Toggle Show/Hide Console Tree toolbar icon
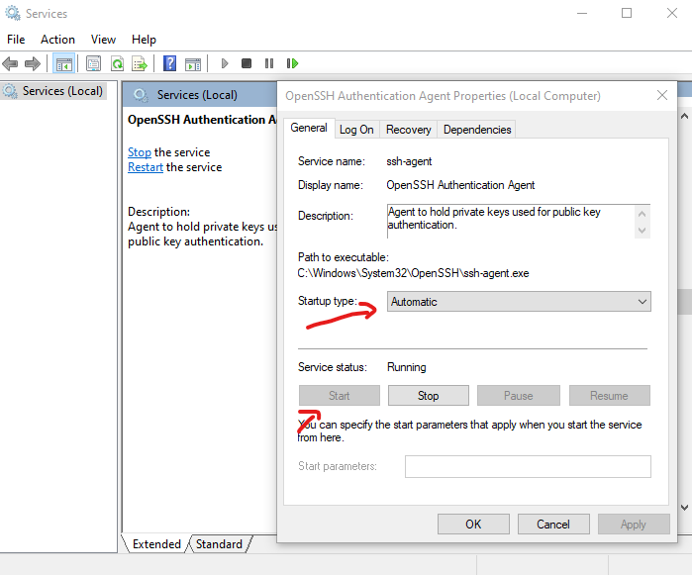 (x=63, y=64)
